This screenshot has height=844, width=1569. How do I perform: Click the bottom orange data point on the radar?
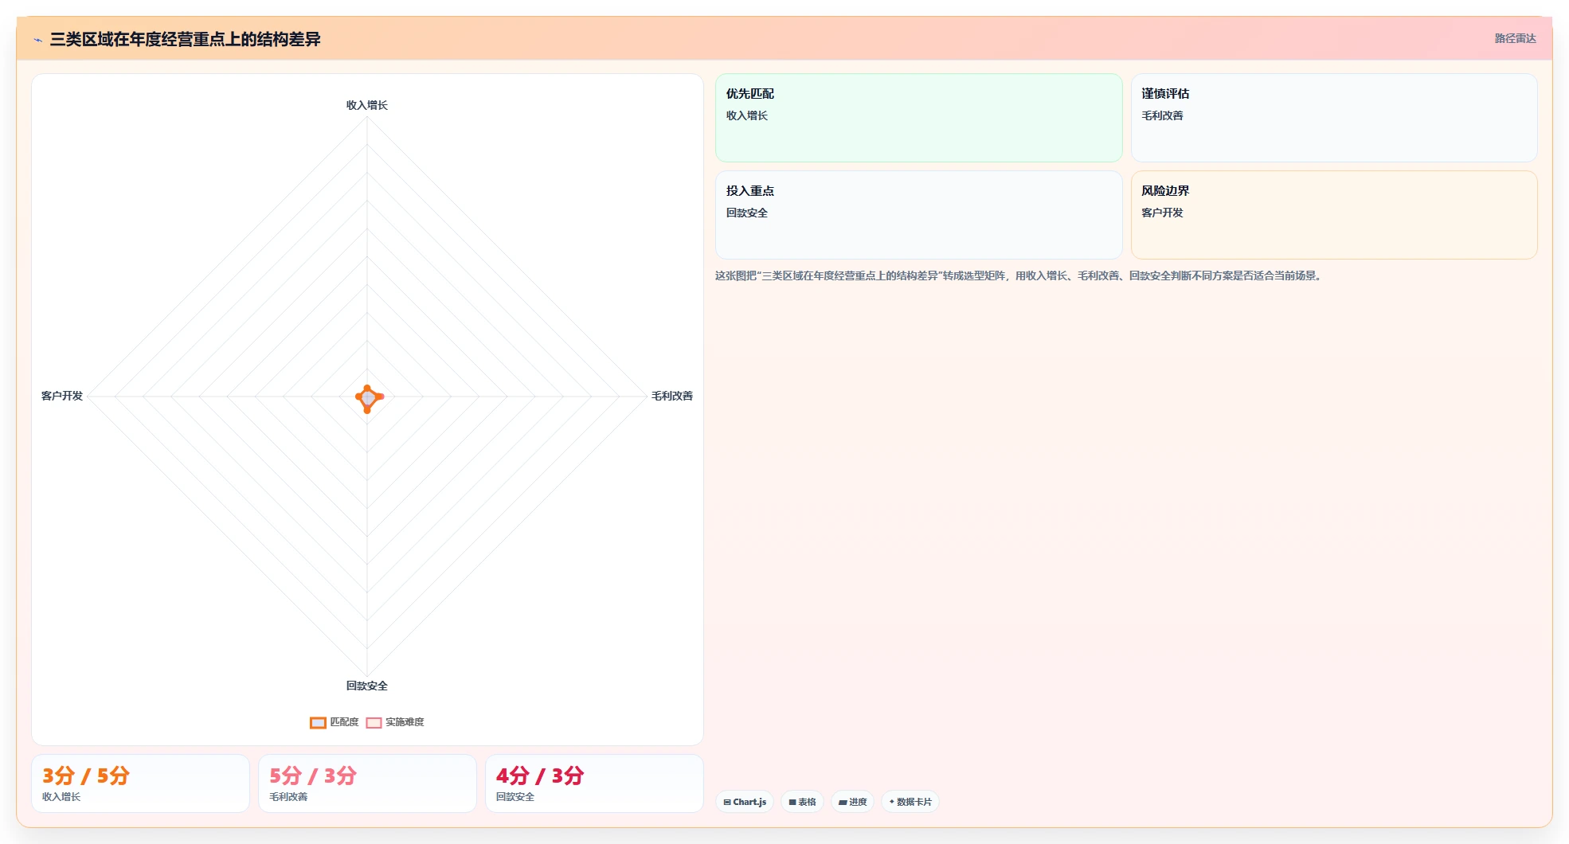[x=367, y=410]
